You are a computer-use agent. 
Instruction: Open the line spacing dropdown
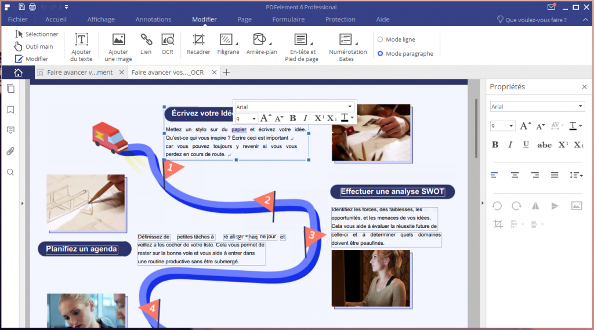click(576, 175)
